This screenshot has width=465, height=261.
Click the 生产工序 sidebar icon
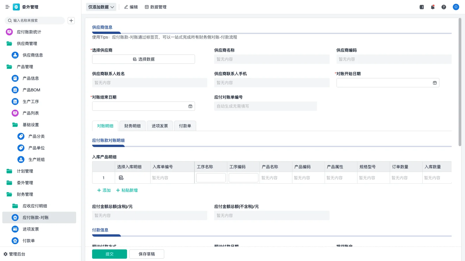(x=15, y=101)
